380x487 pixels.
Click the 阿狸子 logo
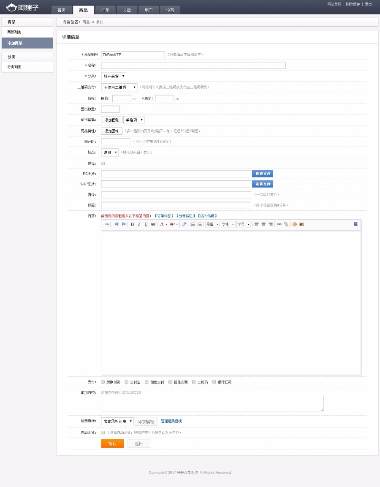click(22, 7)
